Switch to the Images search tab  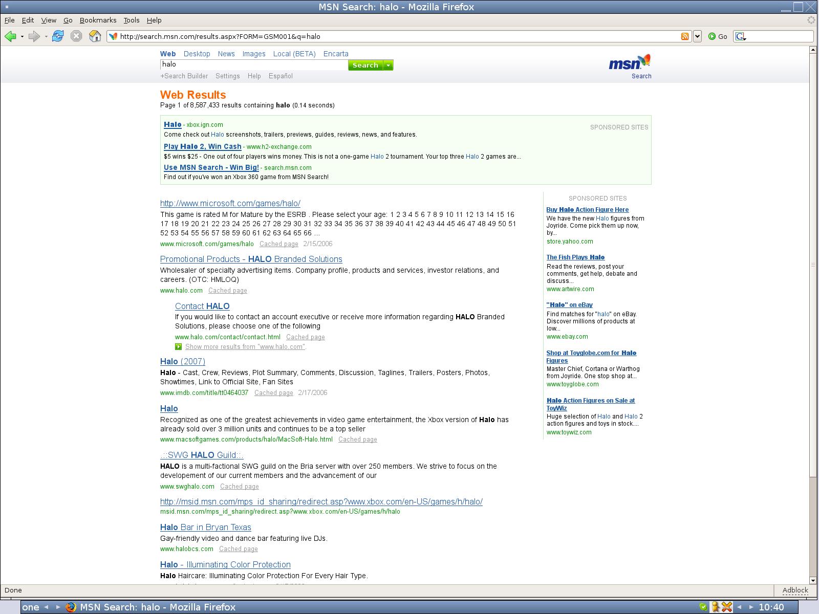(254, 54)
